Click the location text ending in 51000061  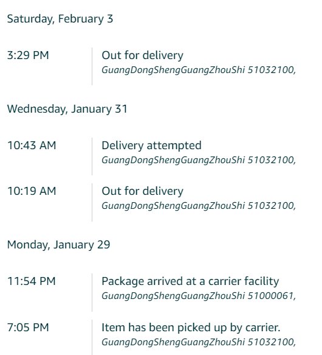[x=199, y=296]
